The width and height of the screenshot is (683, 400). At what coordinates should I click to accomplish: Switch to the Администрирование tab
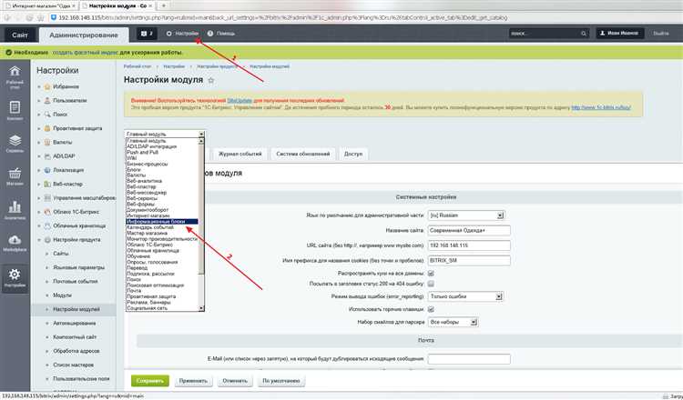pos(84,35)
